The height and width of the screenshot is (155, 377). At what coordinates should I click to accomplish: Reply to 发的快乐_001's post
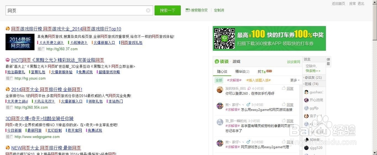[290, 89]
